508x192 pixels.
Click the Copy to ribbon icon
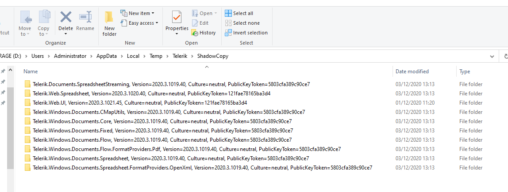(x=43, y=23)
